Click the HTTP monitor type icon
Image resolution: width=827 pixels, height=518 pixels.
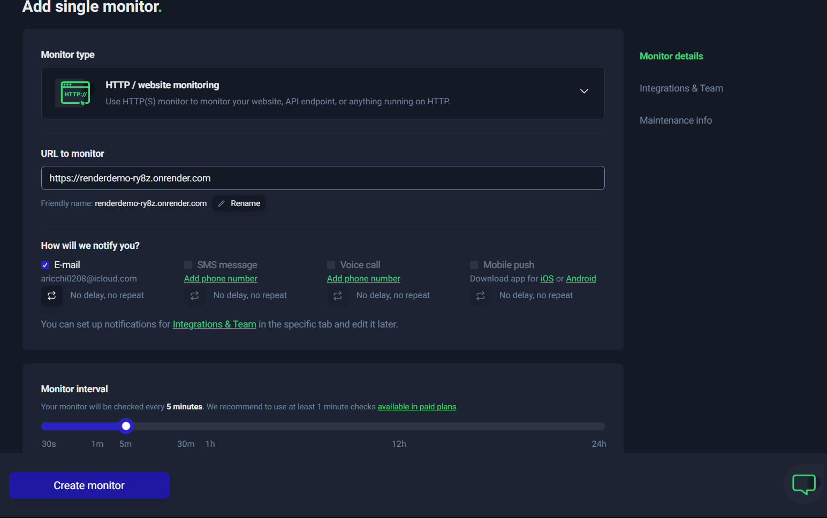tap(75, 93)
